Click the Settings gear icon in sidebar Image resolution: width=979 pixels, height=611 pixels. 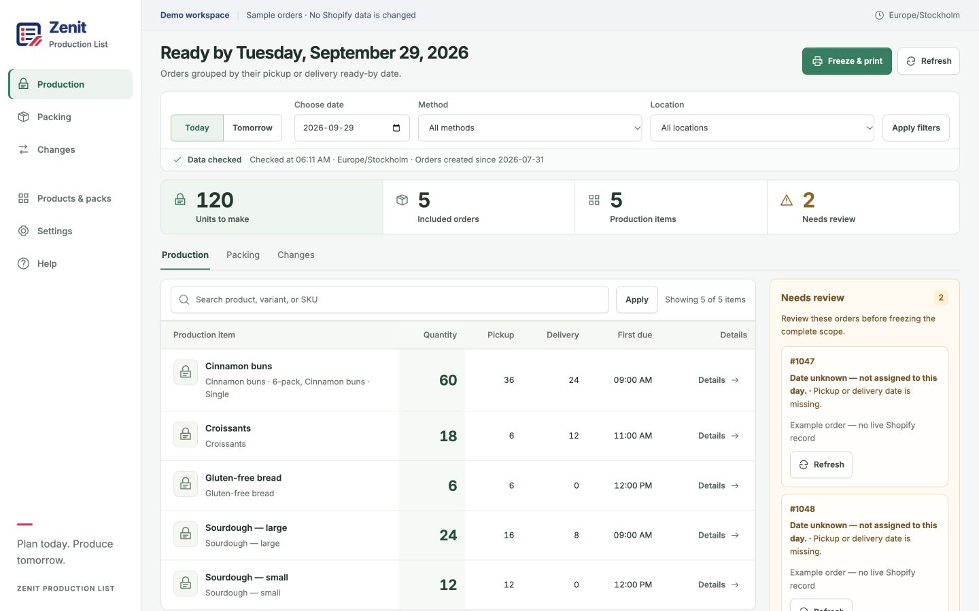(x=24, y=231)
